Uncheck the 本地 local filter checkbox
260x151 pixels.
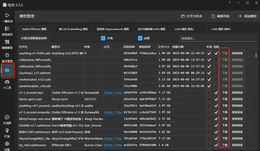(103, 38)
